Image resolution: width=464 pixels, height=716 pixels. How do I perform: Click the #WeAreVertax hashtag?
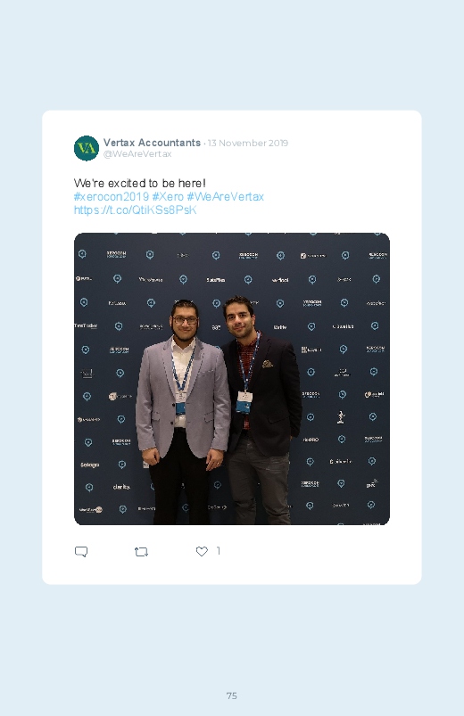(226, 197)
